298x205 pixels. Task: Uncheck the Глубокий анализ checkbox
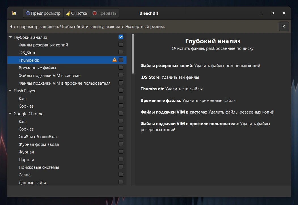tap(121, 37)
